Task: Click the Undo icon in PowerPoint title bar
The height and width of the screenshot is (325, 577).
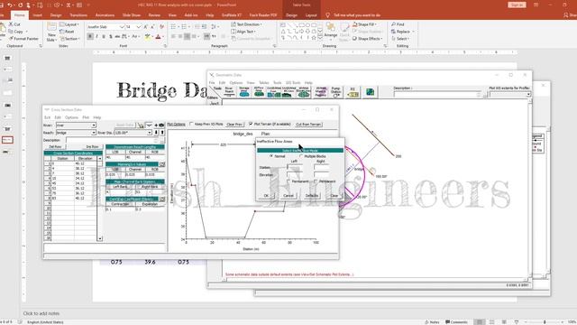Action: pyautogui.click(x=10, y=5)
